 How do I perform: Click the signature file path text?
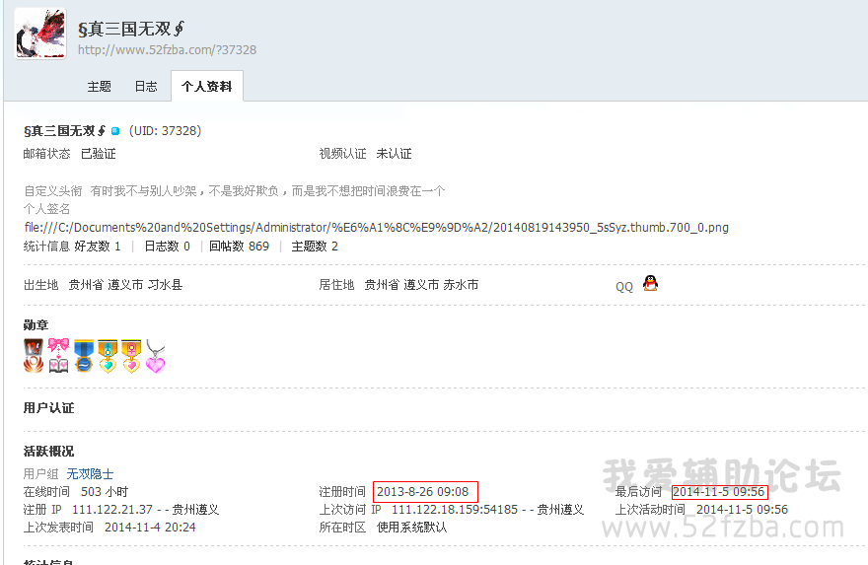(377, 228)
